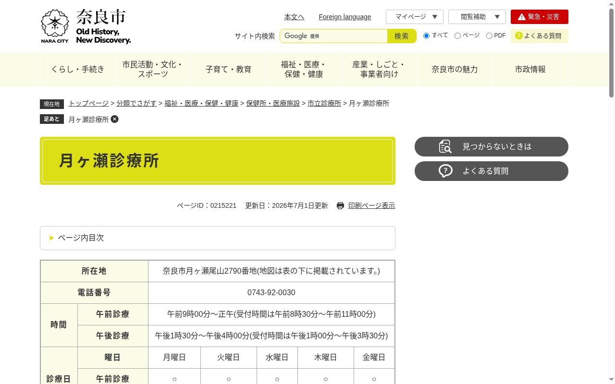This screenshot has height=384, width=615.
Task: Click the よくある質問 sidebar button
Action: point(492,171)
